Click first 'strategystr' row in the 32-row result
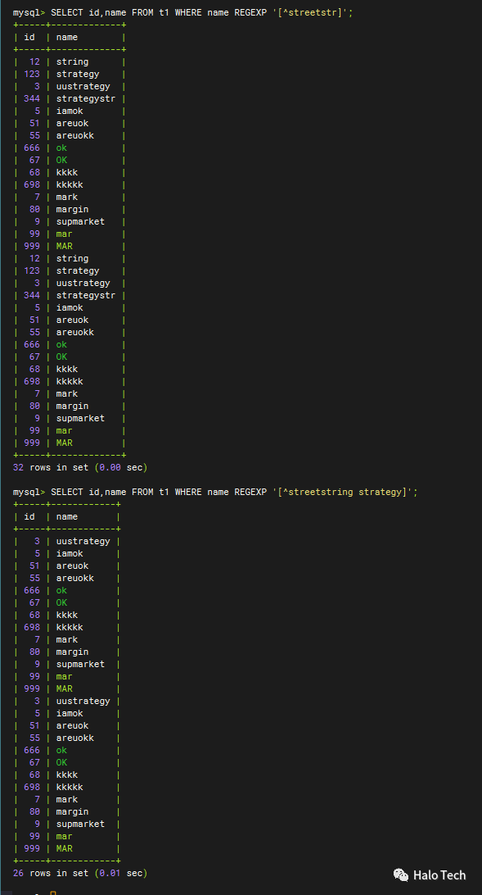The height and width of the screenshot is (895, 482). tap(69, 98)
